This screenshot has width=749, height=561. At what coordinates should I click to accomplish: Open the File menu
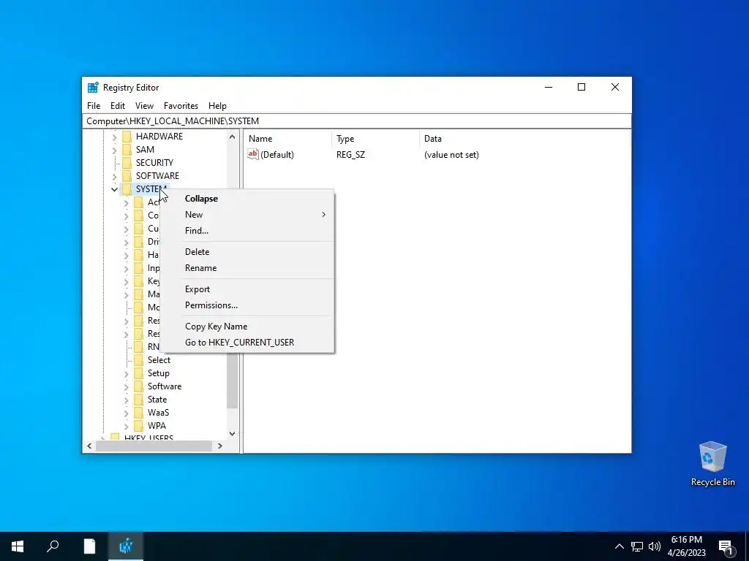[x=94, y=106]
